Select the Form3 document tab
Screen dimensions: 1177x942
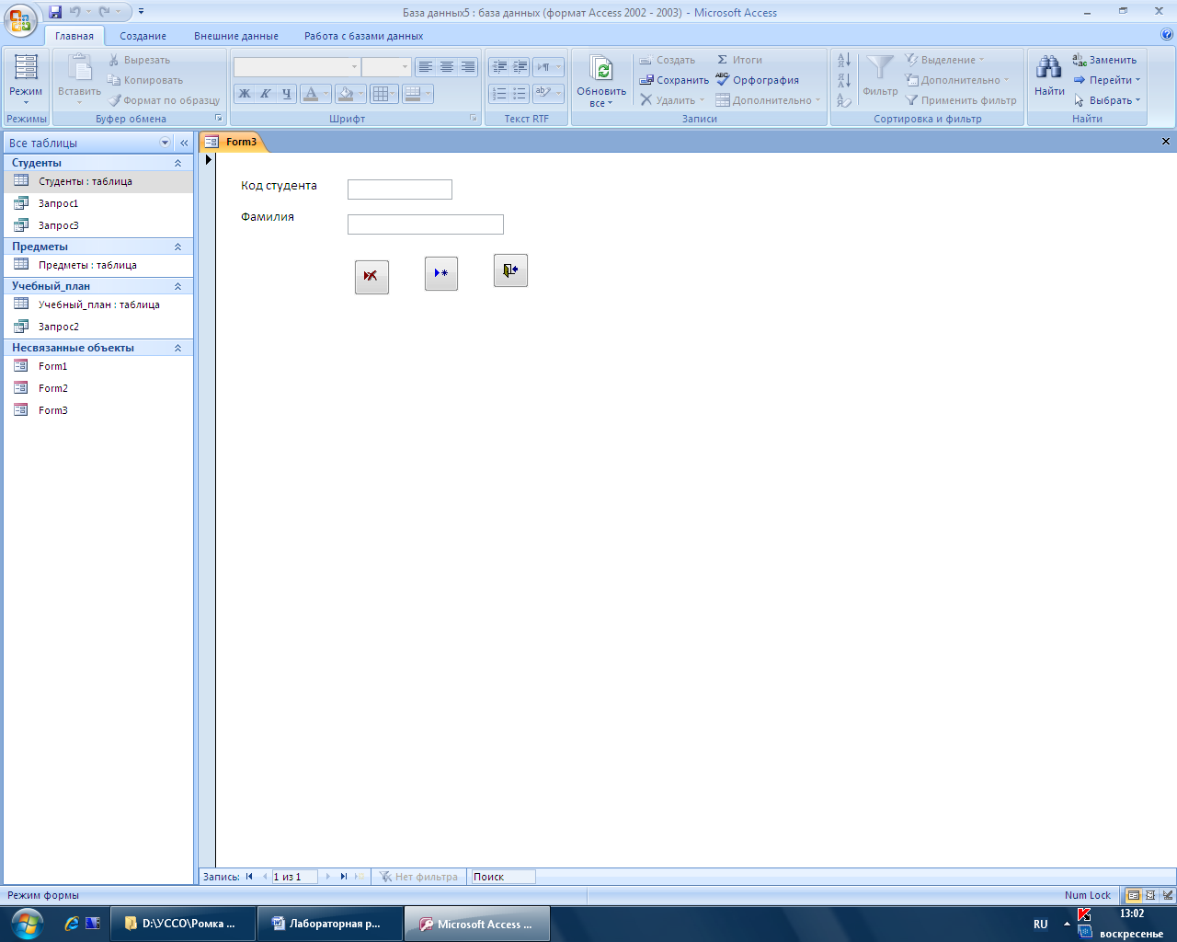(x=233, y=142)
